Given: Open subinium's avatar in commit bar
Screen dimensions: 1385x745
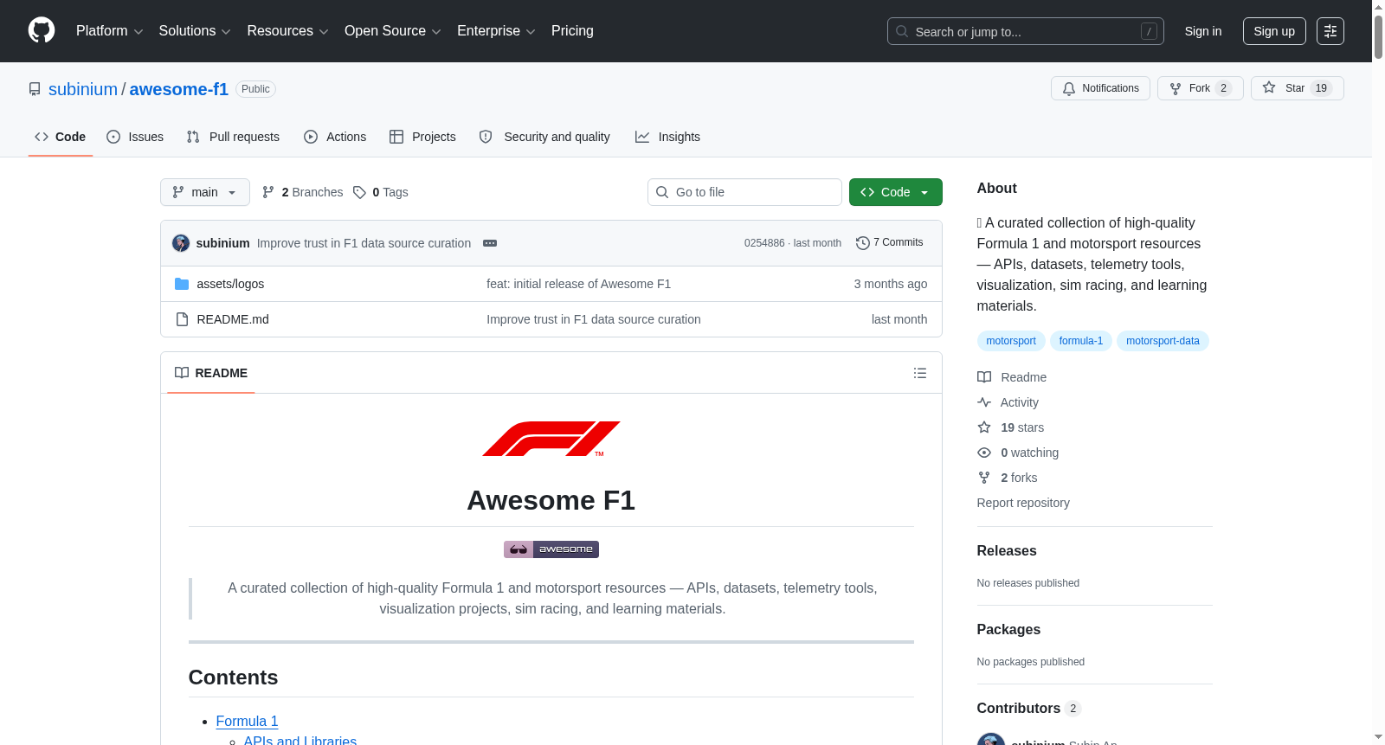Looking at the screenshot, I should pyautogui.click(x=181, y=243).
